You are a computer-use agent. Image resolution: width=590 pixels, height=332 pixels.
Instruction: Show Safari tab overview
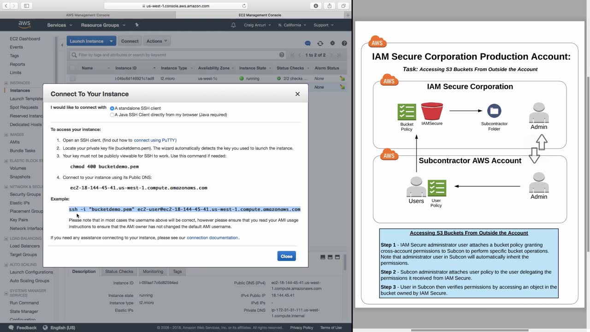point(343,6)
